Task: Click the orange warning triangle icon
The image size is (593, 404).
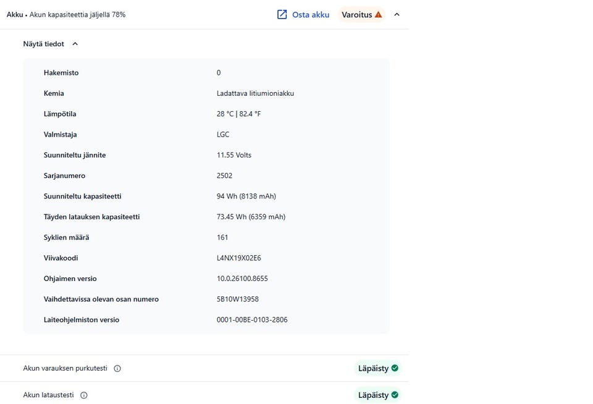Action: (378, 14)
